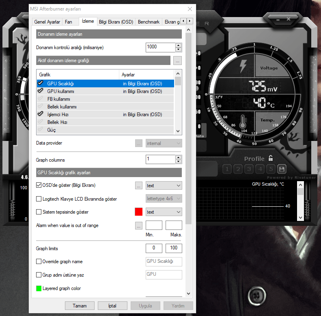Open the partially visible Ekran tab

coord(172,22)
